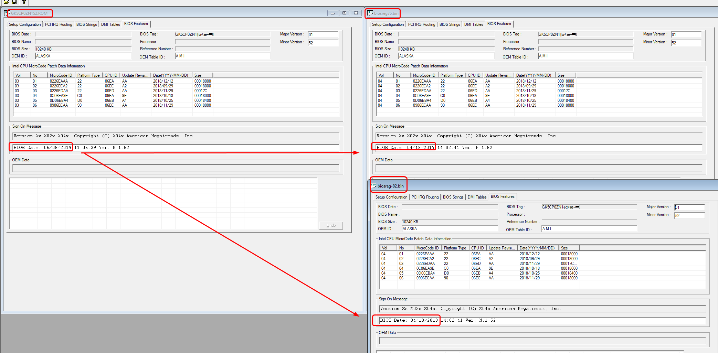Click Size column header in biosreg76.bin window
The image size is (718, 353).
point(566,75)
